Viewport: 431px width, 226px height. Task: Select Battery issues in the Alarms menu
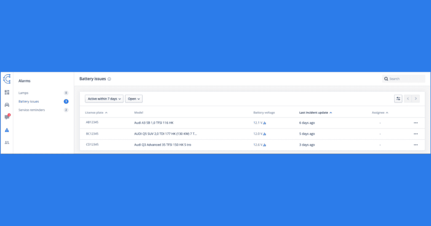click(29, 102)
